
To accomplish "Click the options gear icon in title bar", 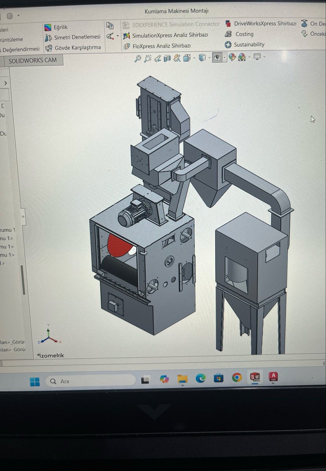I will pyautogui.click(x=10, y=16).
